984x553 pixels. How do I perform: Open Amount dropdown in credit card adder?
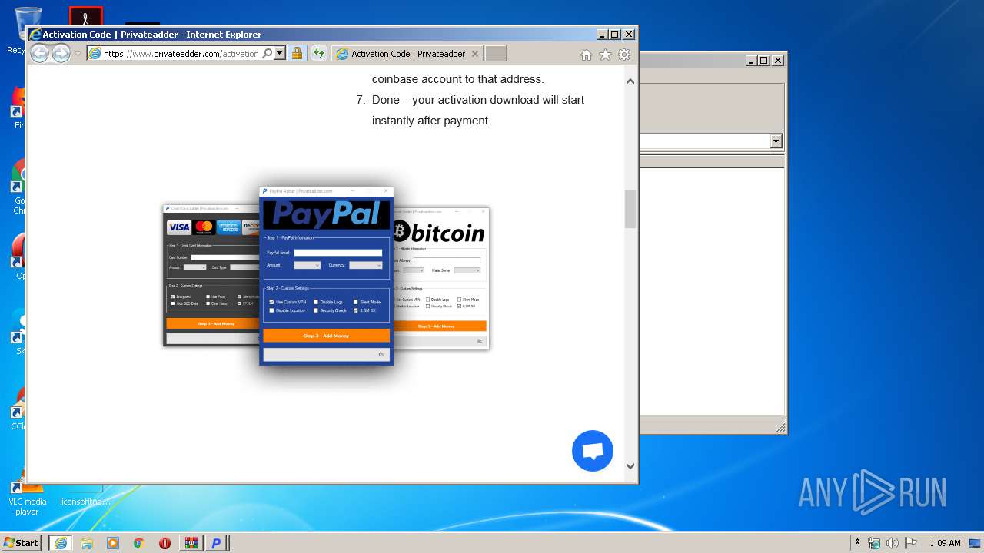pyautogui.click(x=194, y=267)
